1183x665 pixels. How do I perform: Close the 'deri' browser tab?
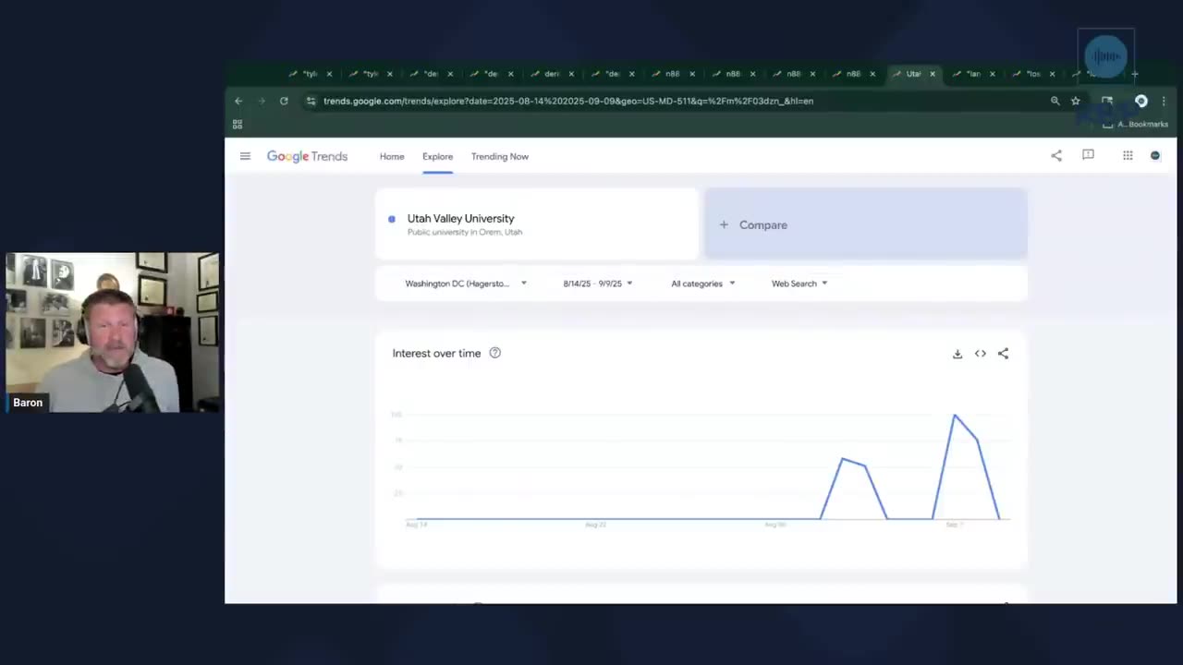(571, 74)
